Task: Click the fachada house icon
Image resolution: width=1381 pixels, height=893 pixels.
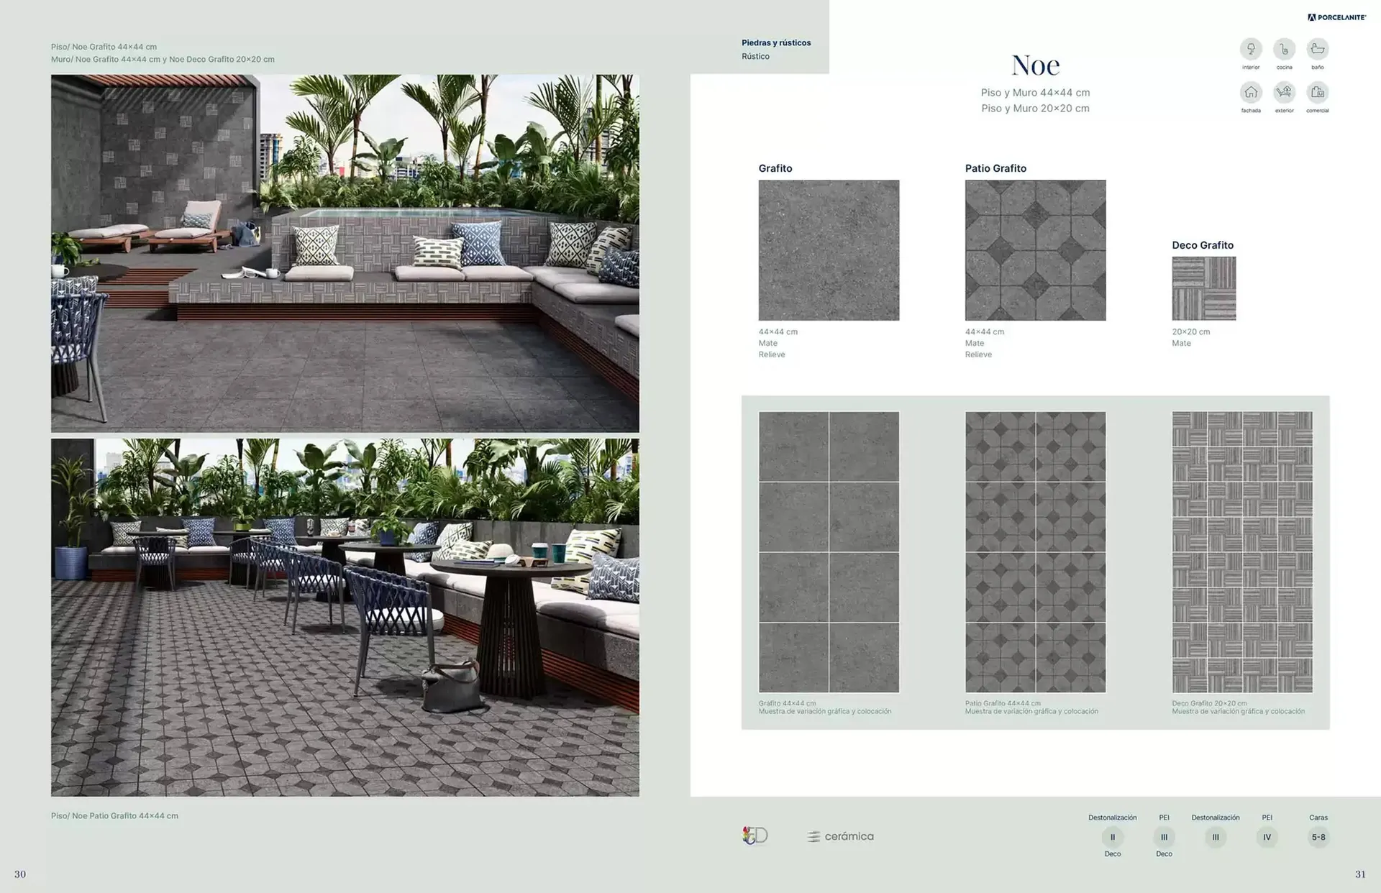Action: tap(1251, 92)
